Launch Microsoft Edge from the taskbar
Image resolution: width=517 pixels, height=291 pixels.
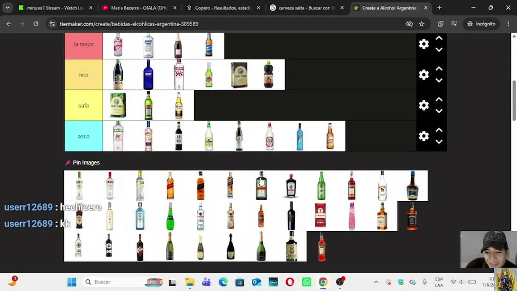(223, 282)
